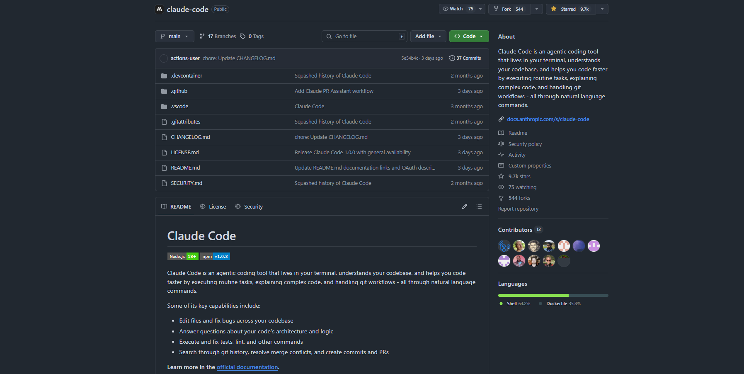744x374 pixels.
Task: Click the history clock icon by 37 Commits
Action: click(x=452, y=58)
